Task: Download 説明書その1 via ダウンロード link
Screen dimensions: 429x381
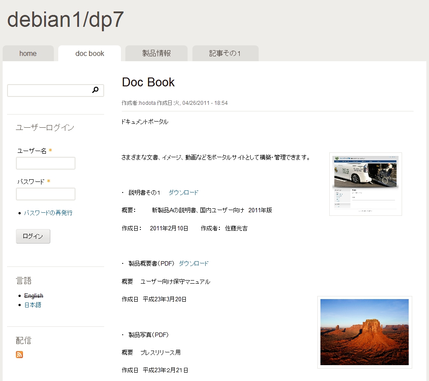Action: (x=183, y=192)
